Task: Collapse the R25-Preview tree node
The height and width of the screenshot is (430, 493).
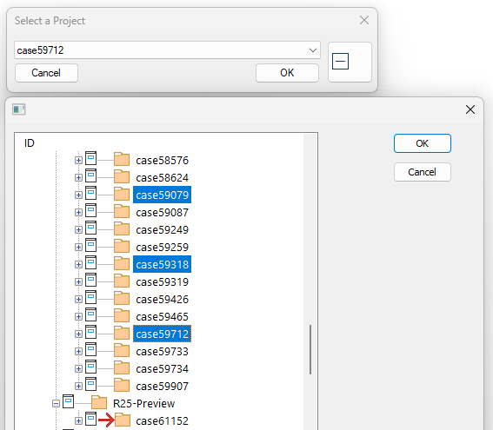Action: 56,404
